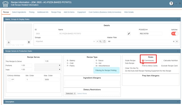The height and width of the screenshot is (105, 182).
Task: Check the C - Cold checkbox
Action: click(66, 63)
